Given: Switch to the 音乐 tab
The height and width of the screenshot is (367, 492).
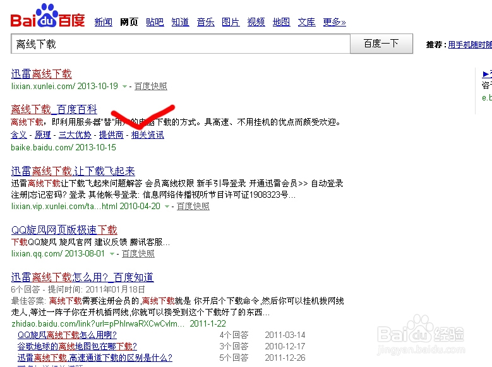Looking at the screenshot, I should pos(206,22).
